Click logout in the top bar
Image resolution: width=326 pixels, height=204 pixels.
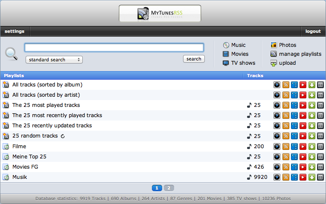[x=313, y=32]
